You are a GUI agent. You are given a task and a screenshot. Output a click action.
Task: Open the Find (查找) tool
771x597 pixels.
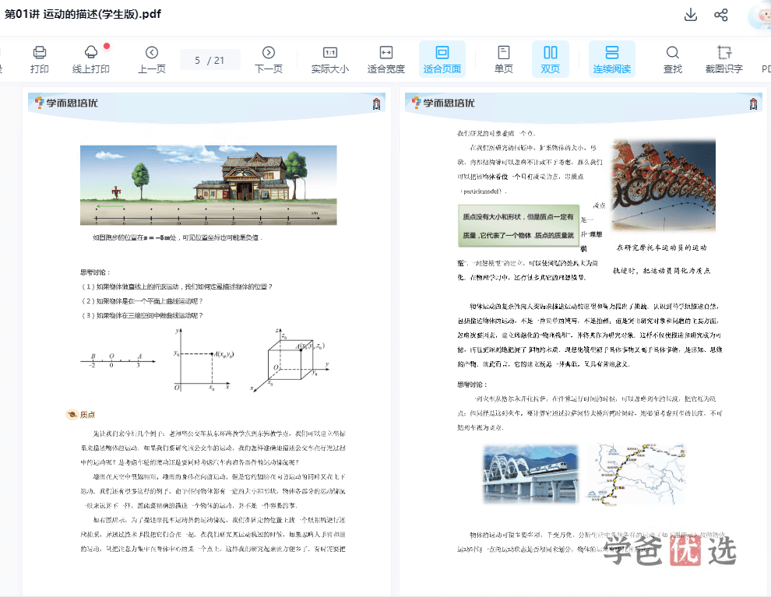pyautogui.click(x=673, y=59)
